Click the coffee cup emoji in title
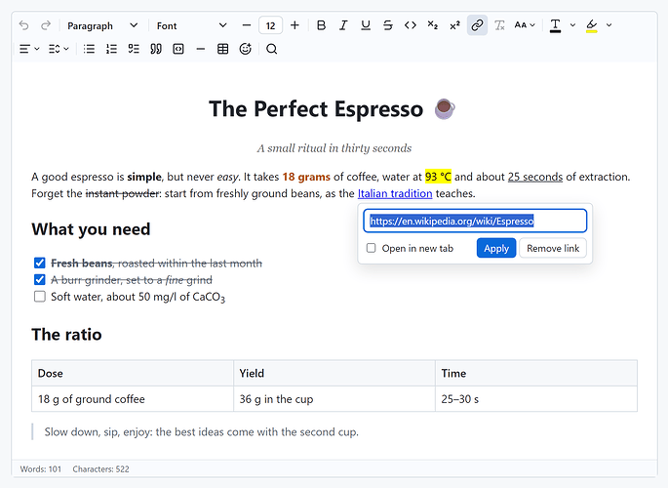 [x=445, y=108]
